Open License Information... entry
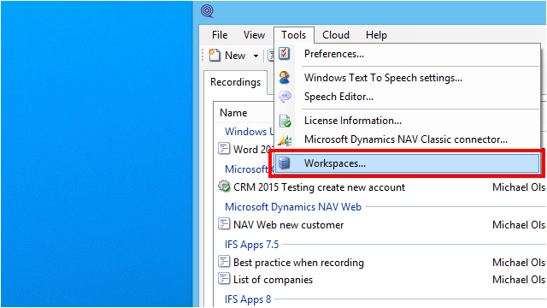Viewport: 547px width, 308px height. pyautogui.click(x=407, y=121)
